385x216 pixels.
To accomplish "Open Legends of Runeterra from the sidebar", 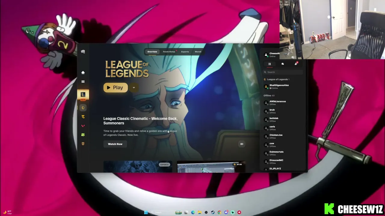I will click(83, 144).
